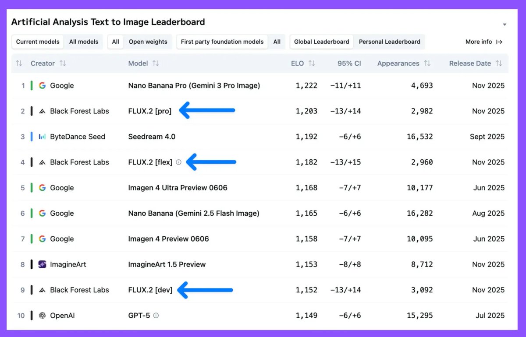Click the Appearances column sort arrows

(427, 63)
